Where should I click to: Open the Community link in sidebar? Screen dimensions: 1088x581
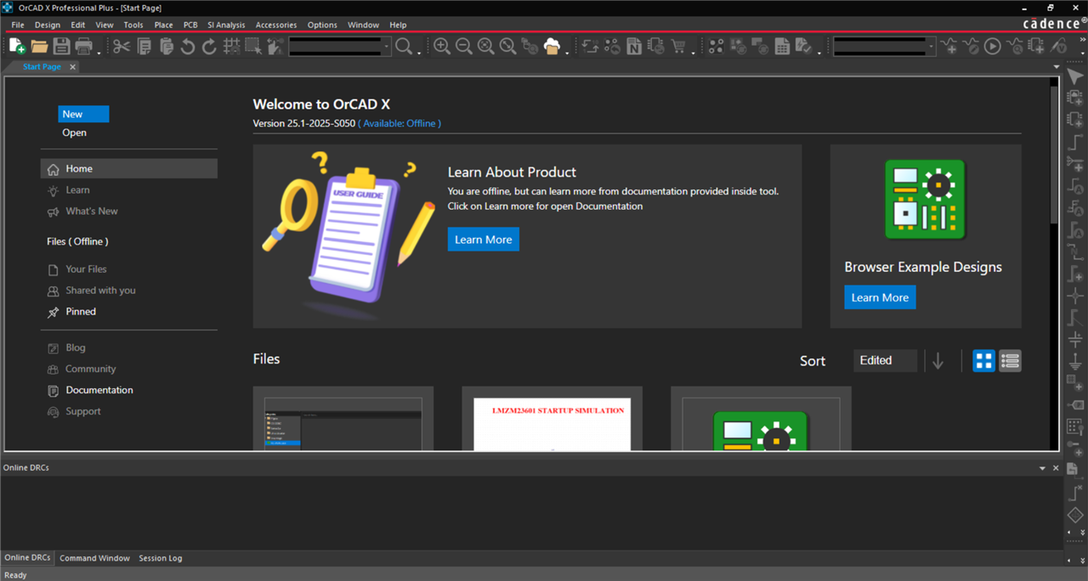[x=90, y=369]
